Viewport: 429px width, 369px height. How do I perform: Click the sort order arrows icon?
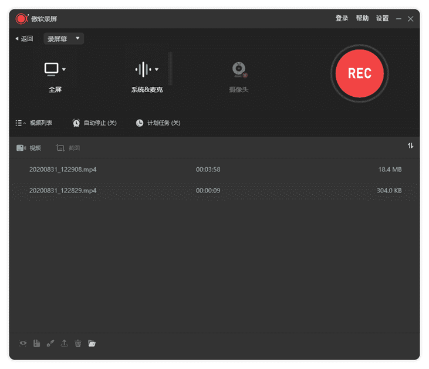[x=410, y=146]
